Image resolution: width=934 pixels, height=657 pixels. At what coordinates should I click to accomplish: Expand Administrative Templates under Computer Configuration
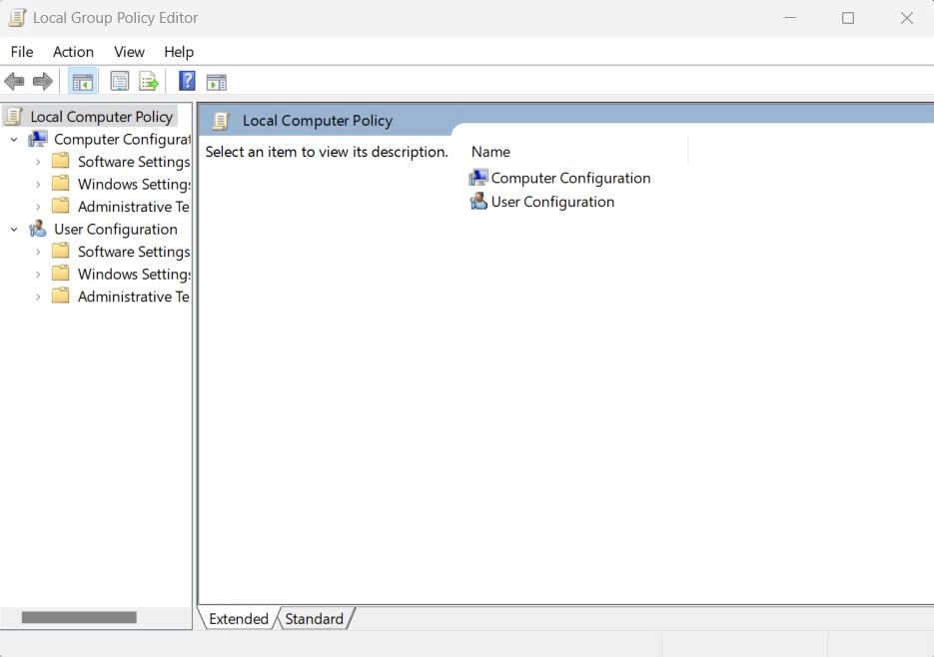coord(38,207)
